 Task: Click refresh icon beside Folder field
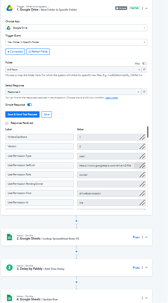[x=144, y=69]
